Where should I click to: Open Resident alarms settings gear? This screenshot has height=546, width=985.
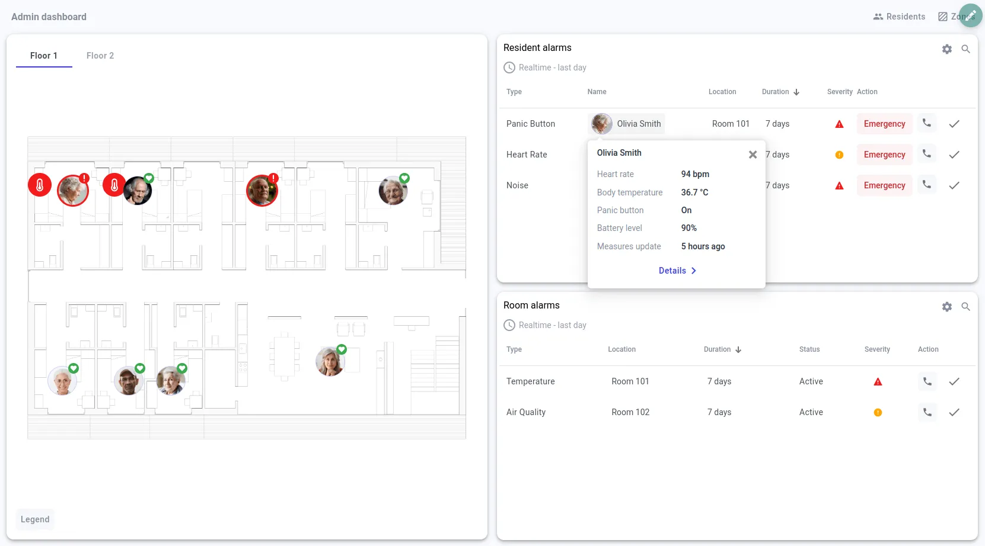tap(946, 49)
